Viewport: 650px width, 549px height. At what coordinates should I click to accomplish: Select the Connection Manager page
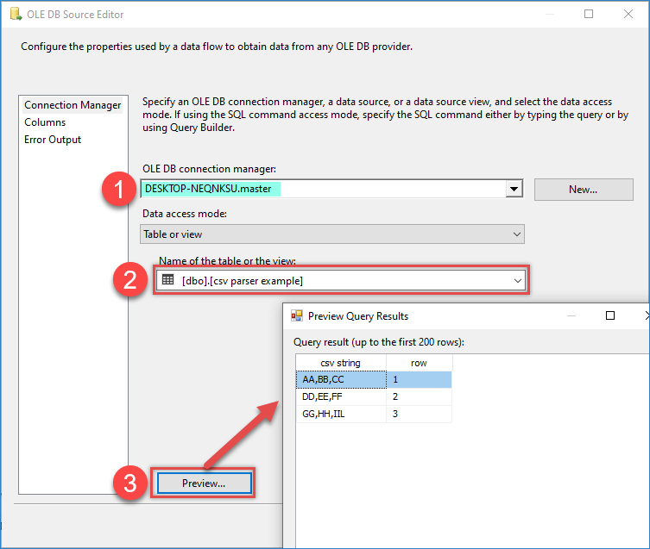pos(73,105)
